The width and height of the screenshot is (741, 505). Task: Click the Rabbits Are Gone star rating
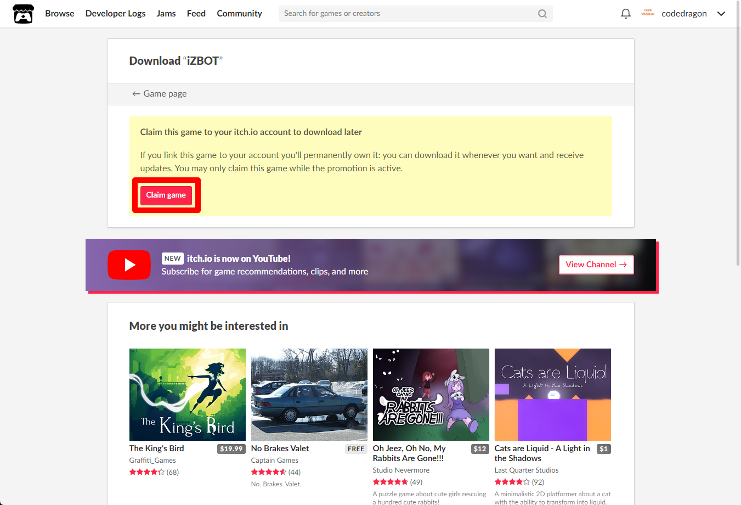point(391,482)
